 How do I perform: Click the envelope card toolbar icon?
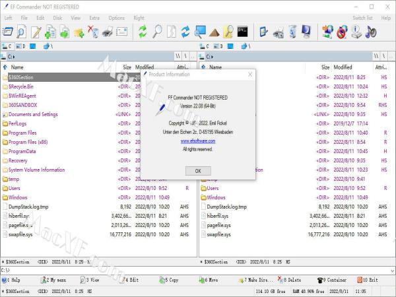[121, 32]
